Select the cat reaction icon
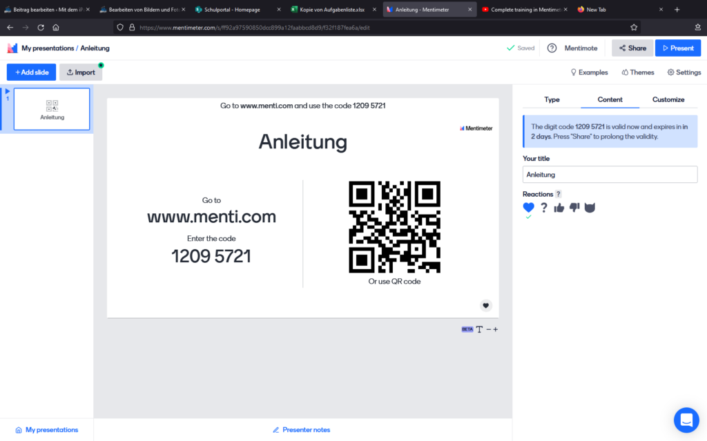The image size is (707, 441). tap(590, 208)
